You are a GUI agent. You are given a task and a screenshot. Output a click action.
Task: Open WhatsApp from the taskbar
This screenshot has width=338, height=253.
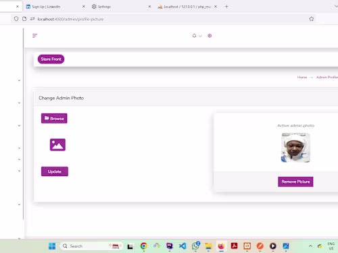(x=195, y=246)
